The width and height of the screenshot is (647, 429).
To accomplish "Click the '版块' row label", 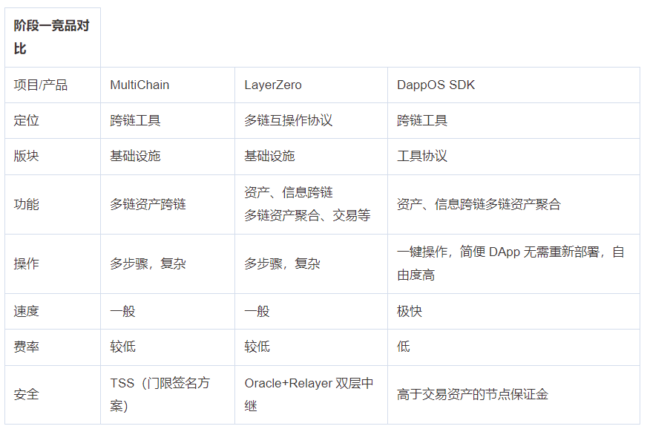I will 26,156.
